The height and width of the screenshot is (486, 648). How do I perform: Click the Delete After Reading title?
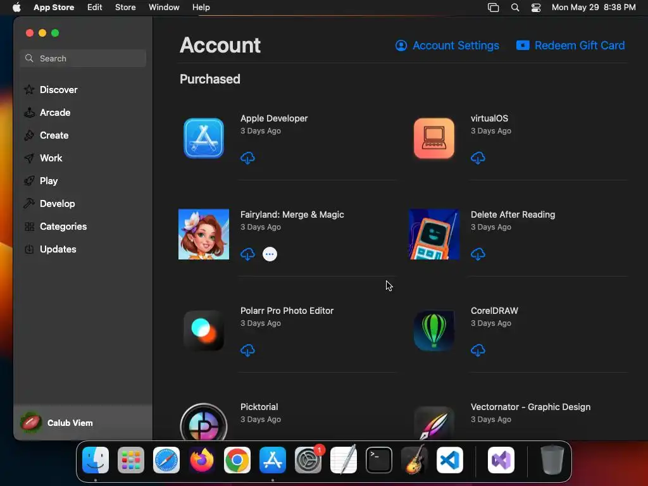[x=513, y=215]
